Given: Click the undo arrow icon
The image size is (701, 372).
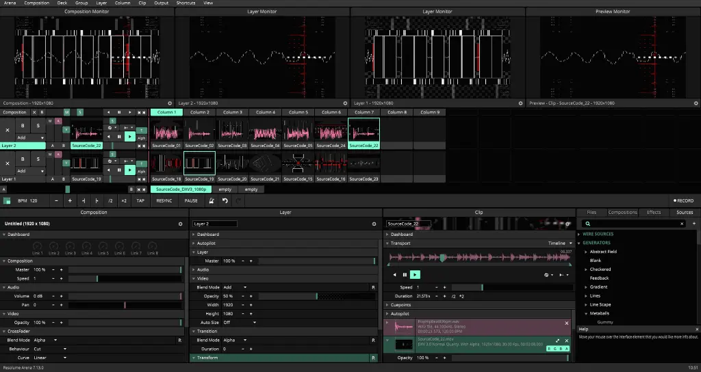Looking at the screenshot, I should click(225, 201).
